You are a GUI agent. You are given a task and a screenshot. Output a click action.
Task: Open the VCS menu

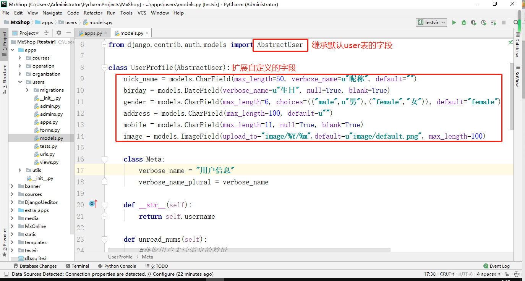click(142, 13)
